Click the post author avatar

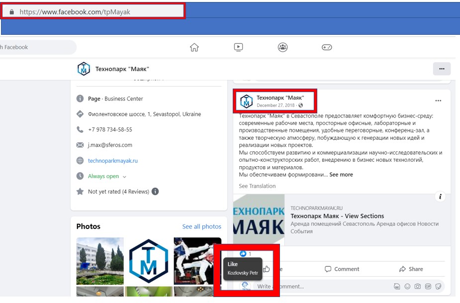(247, 101)
